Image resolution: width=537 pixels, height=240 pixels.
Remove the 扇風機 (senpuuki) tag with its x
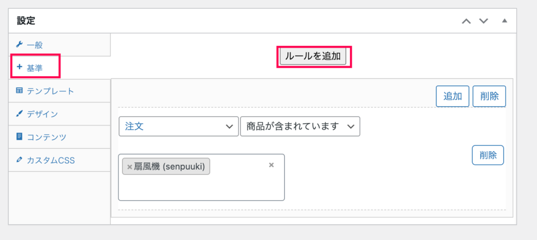(x=130, y=167)
